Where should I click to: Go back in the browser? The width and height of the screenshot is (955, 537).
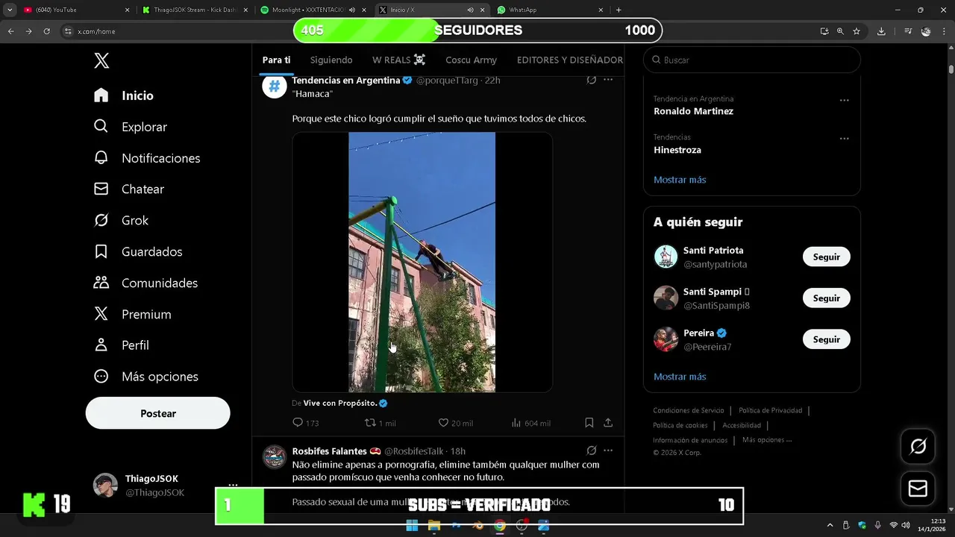coord(11,31)
